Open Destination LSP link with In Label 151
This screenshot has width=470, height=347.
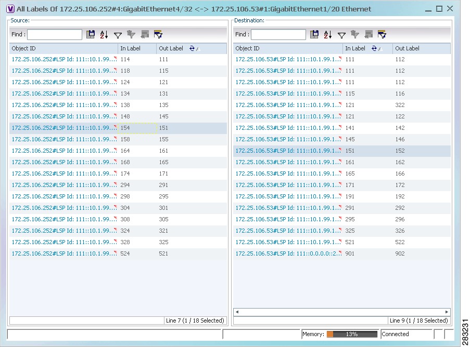(288, 151)
